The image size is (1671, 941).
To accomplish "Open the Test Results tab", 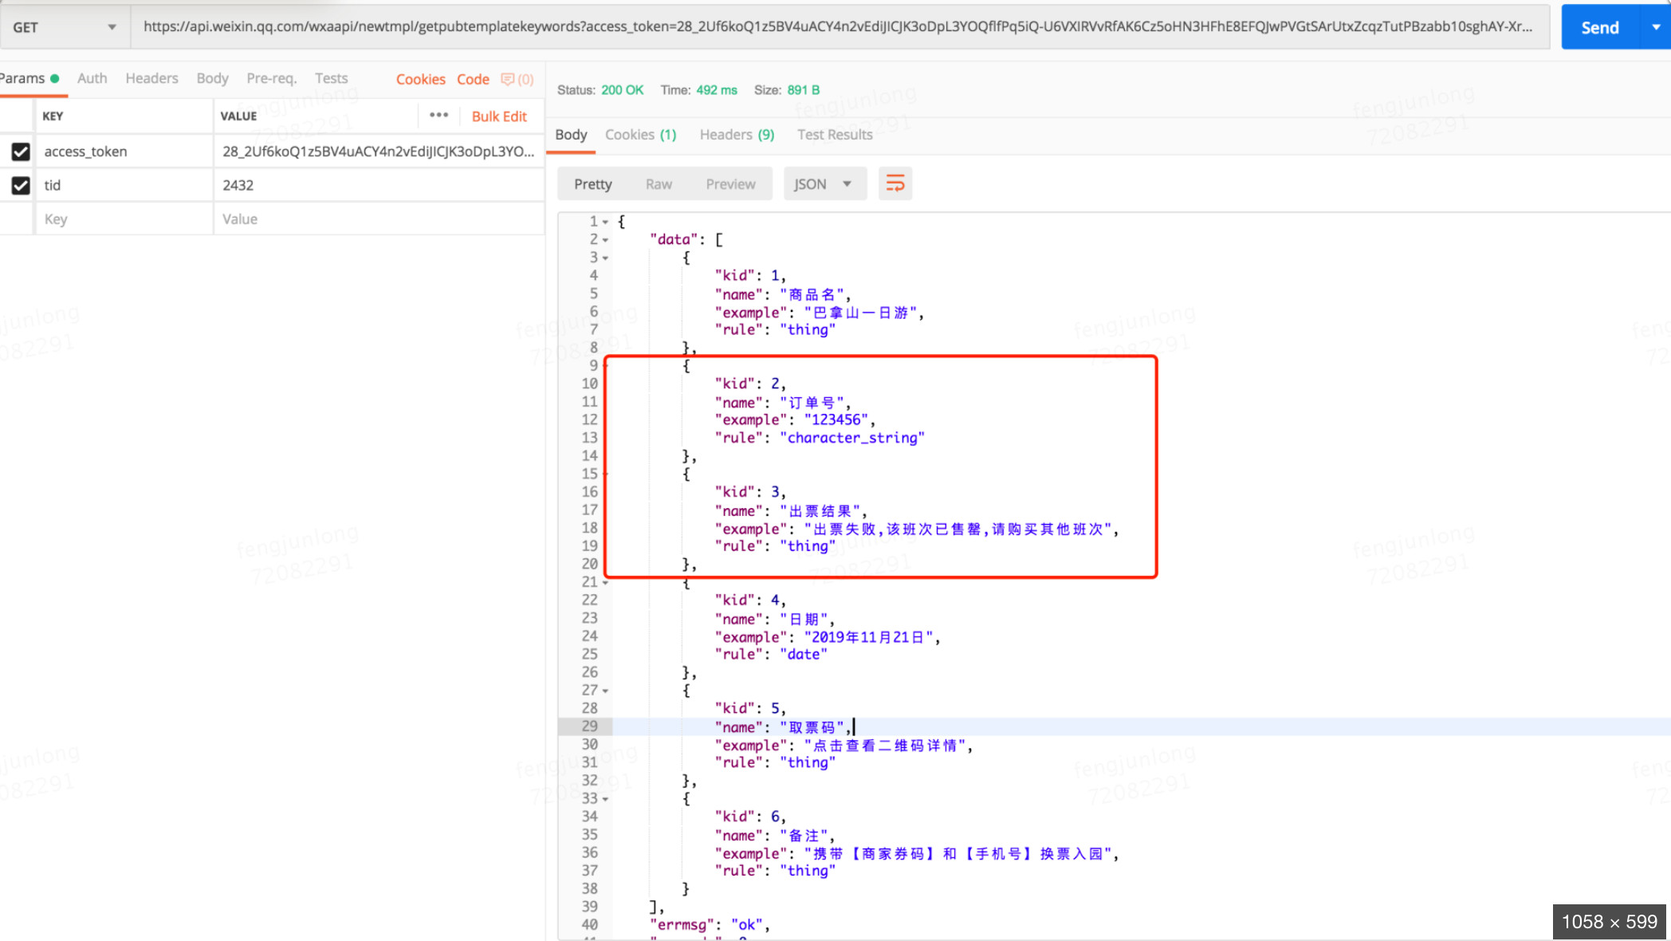I will 835,135.
